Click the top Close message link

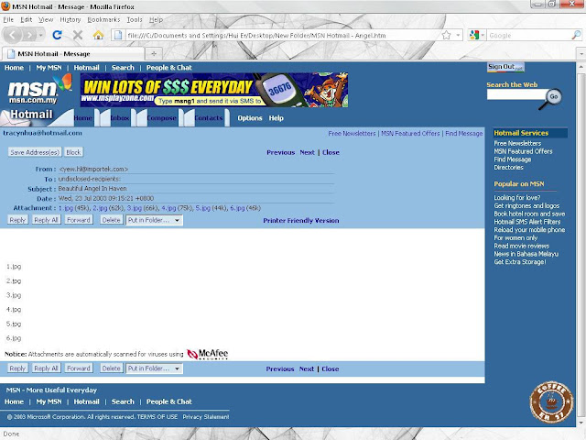(x=331, y=152)
